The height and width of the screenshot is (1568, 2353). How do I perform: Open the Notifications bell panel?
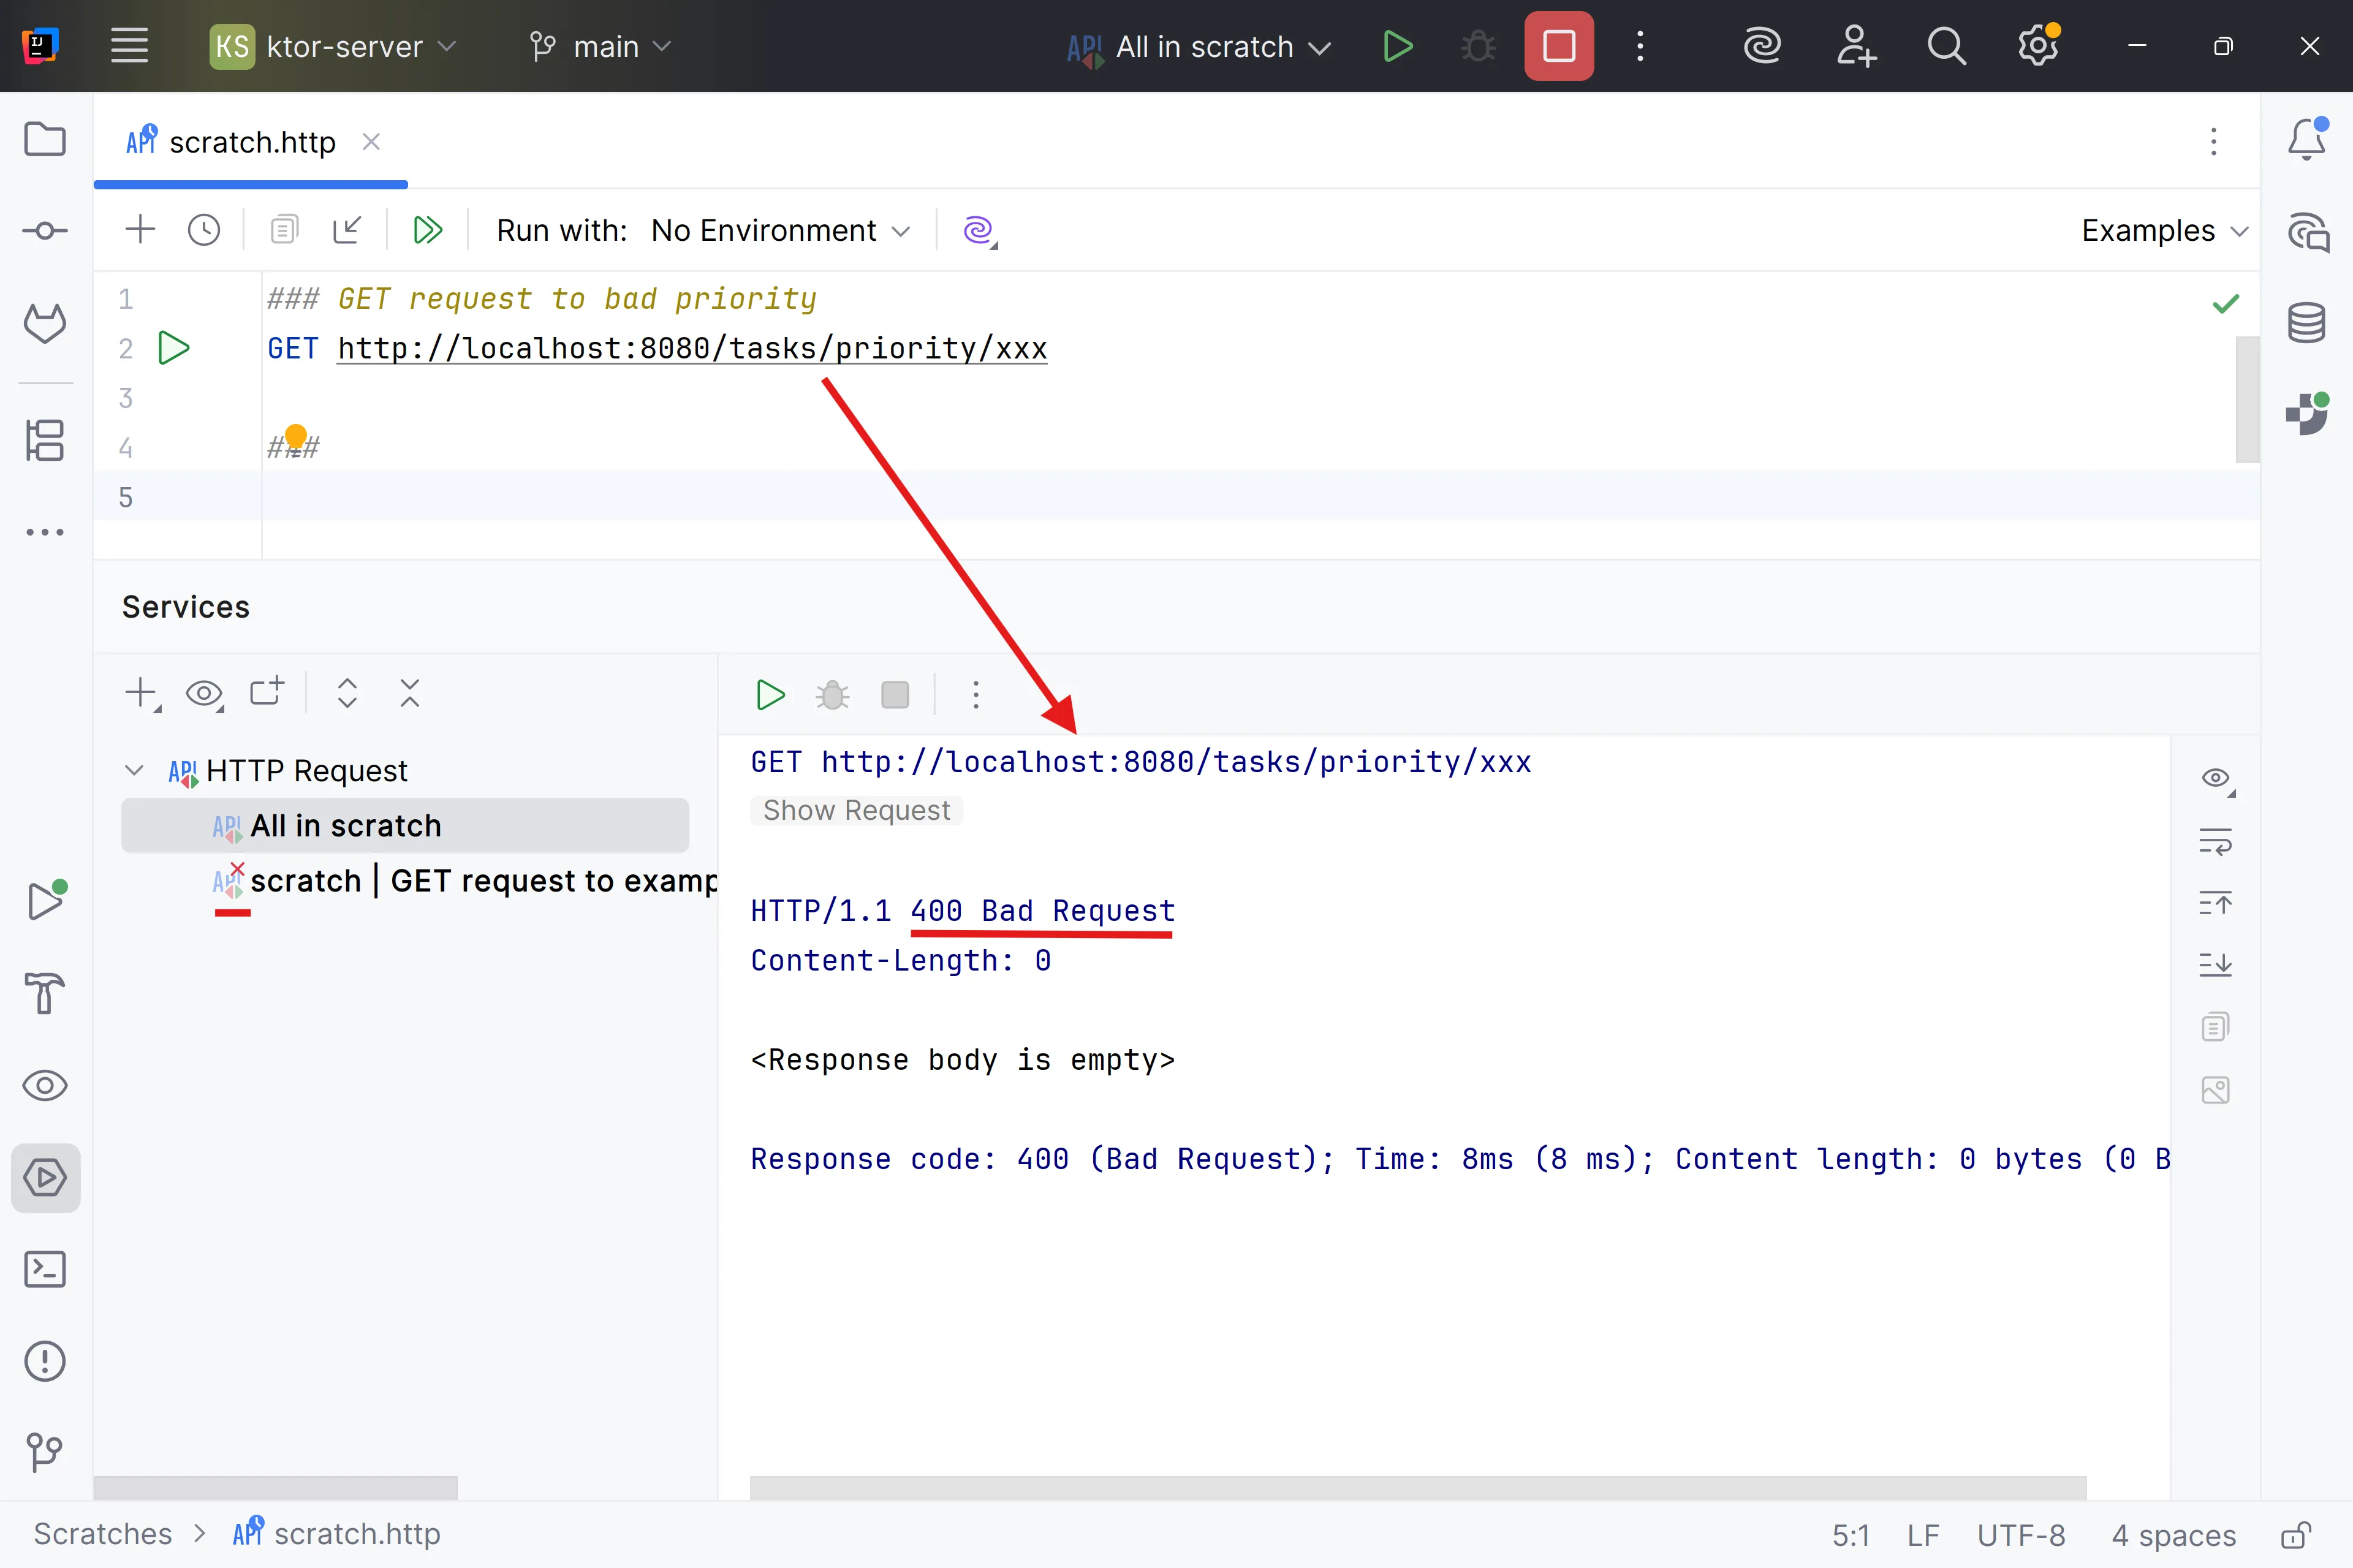tap(2306, 139)
